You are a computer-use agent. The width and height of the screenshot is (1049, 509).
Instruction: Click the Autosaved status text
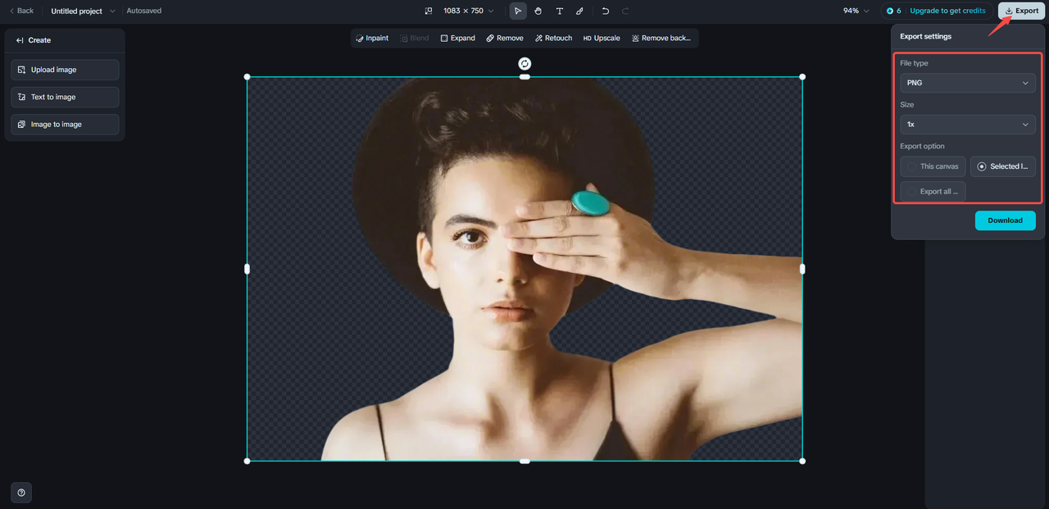(x=144, y=11)
